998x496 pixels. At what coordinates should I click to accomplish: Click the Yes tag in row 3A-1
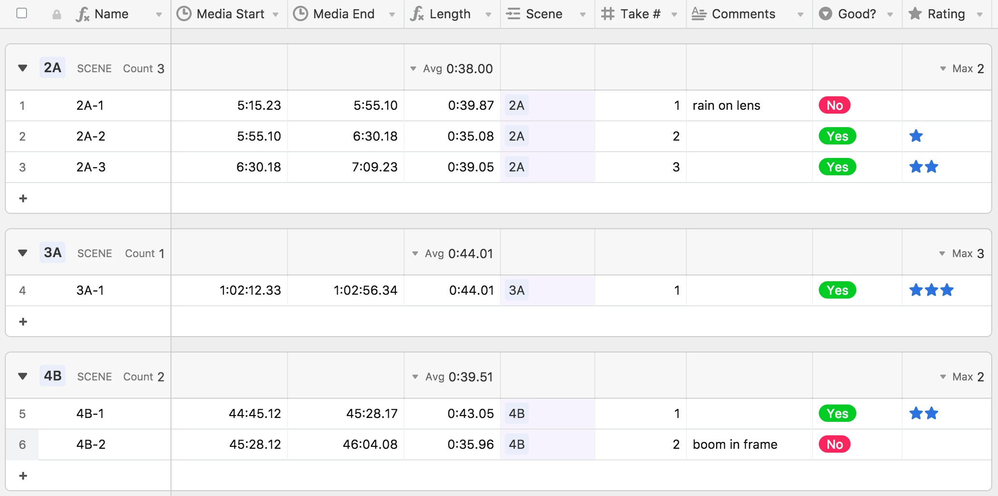(x=838, y=290)
